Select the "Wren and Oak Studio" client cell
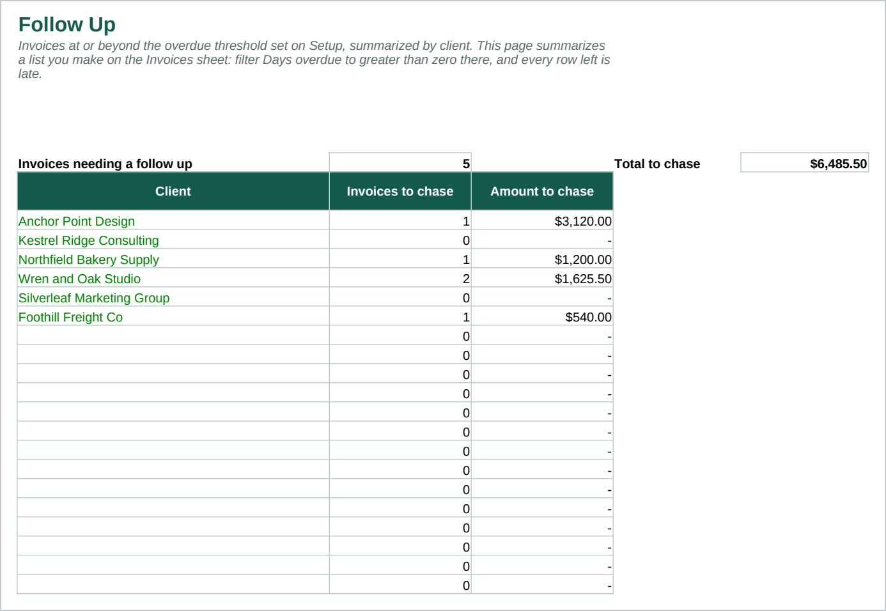Screen dimensions: 886x611 pos(173,278)
